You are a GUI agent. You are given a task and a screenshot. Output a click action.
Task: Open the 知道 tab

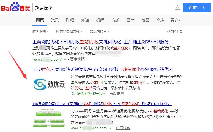[x=85, y=20]
